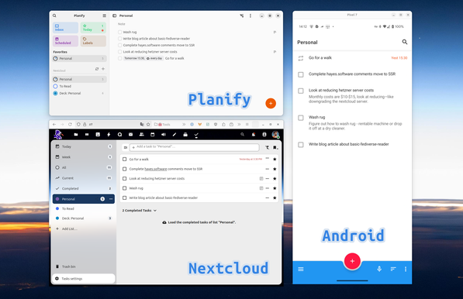Viewport: 463px width, 299px height.
Task: Check off hetzner server costs in Planify
Action: click(120, 52)
